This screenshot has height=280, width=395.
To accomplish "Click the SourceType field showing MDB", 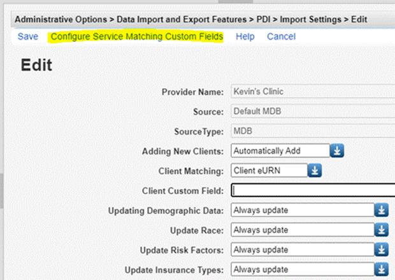I will coord(312,131).
